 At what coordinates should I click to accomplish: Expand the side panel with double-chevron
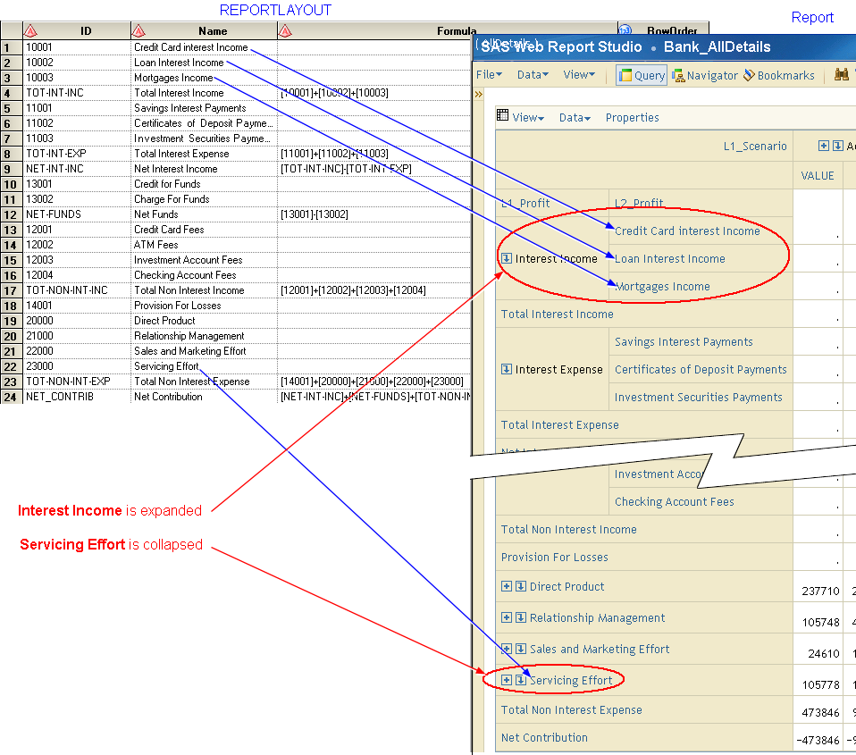click(479, 94)
